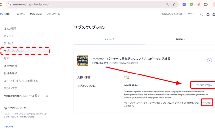
Task: Click the Immerse subscription title text
Action: pos(131,59)
